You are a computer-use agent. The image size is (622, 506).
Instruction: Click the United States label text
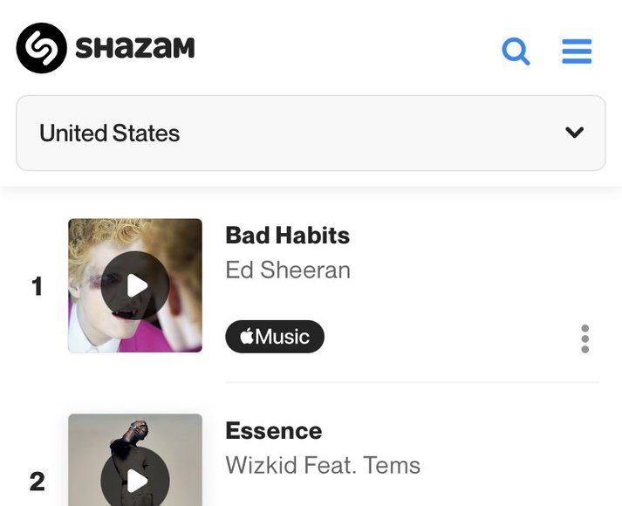(109, 133)
